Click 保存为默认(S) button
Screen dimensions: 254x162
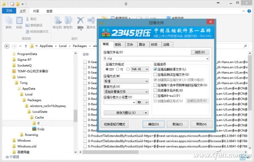[126, 113]
